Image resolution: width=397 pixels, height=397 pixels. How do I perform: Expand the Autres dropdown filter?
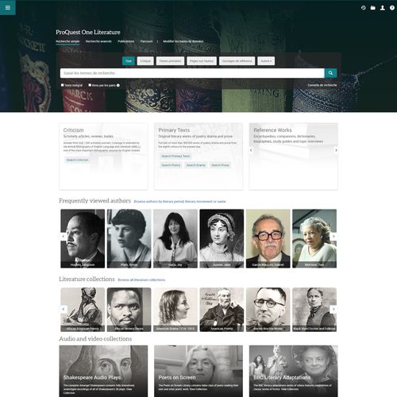coord(266,61)
